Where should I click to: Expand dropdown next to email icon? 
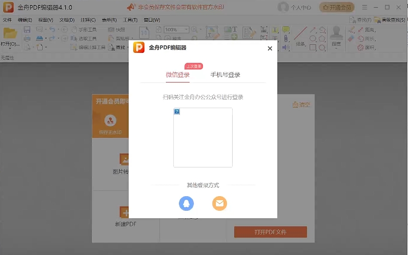click(x=46, y=30)
